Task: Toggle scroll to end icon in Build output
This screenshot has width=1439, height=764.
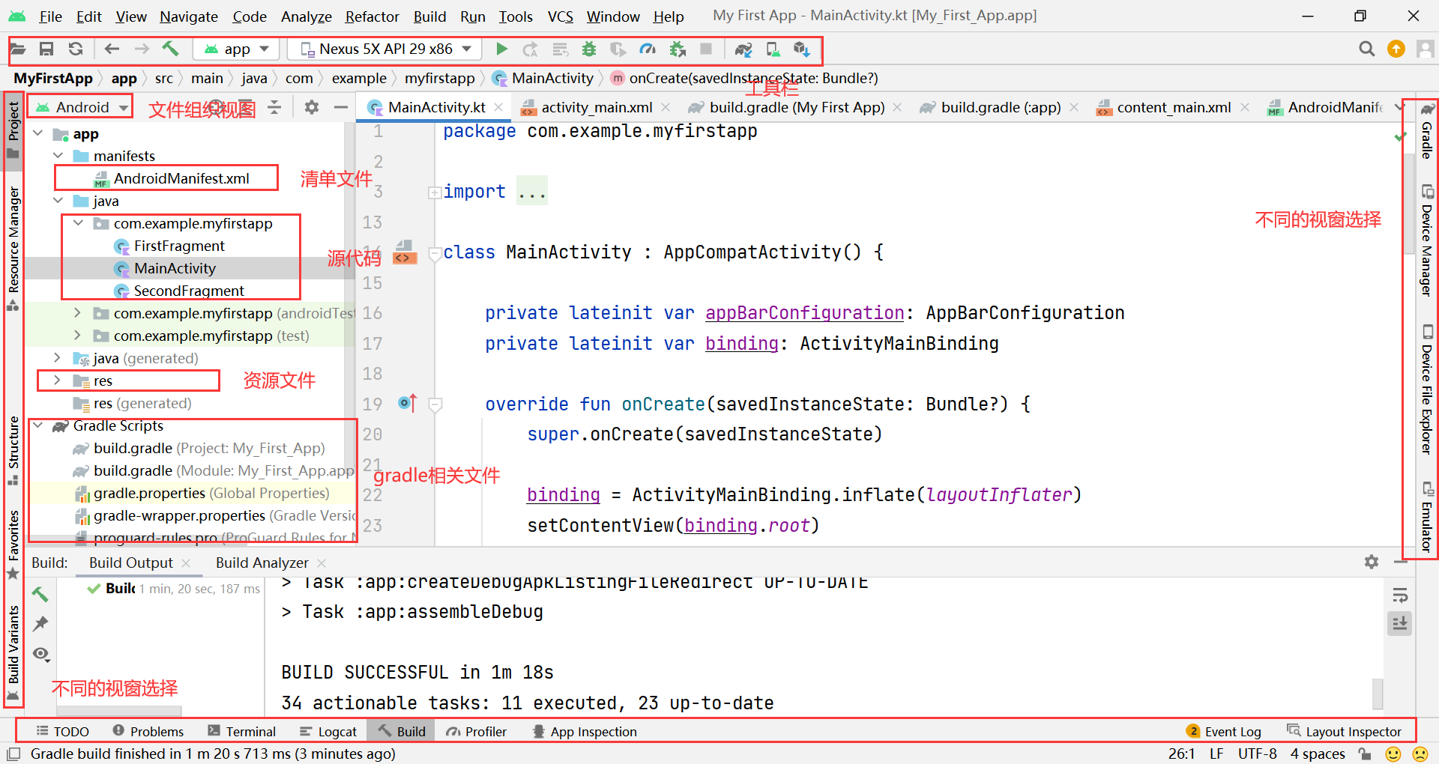Action: tap(1400, 623)
